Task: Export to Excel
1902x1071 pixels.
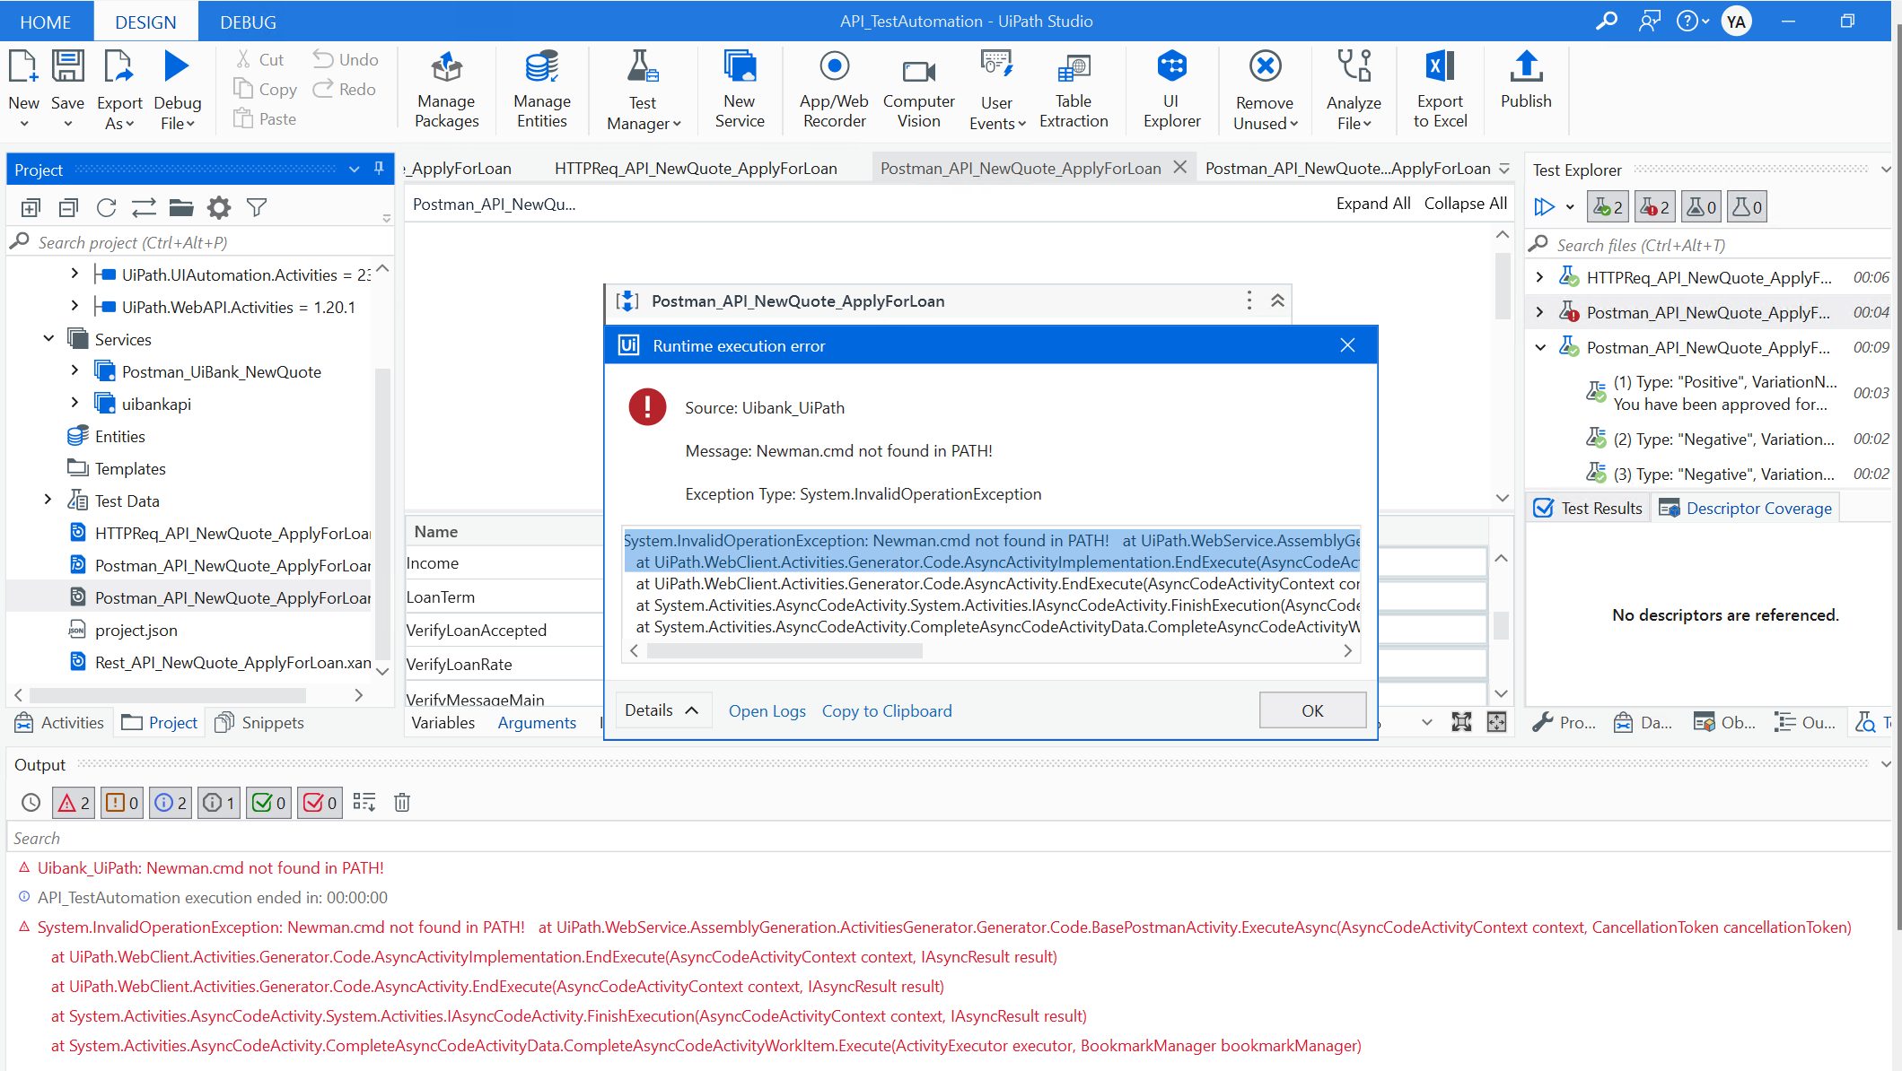Action: tap(1440, 90)
